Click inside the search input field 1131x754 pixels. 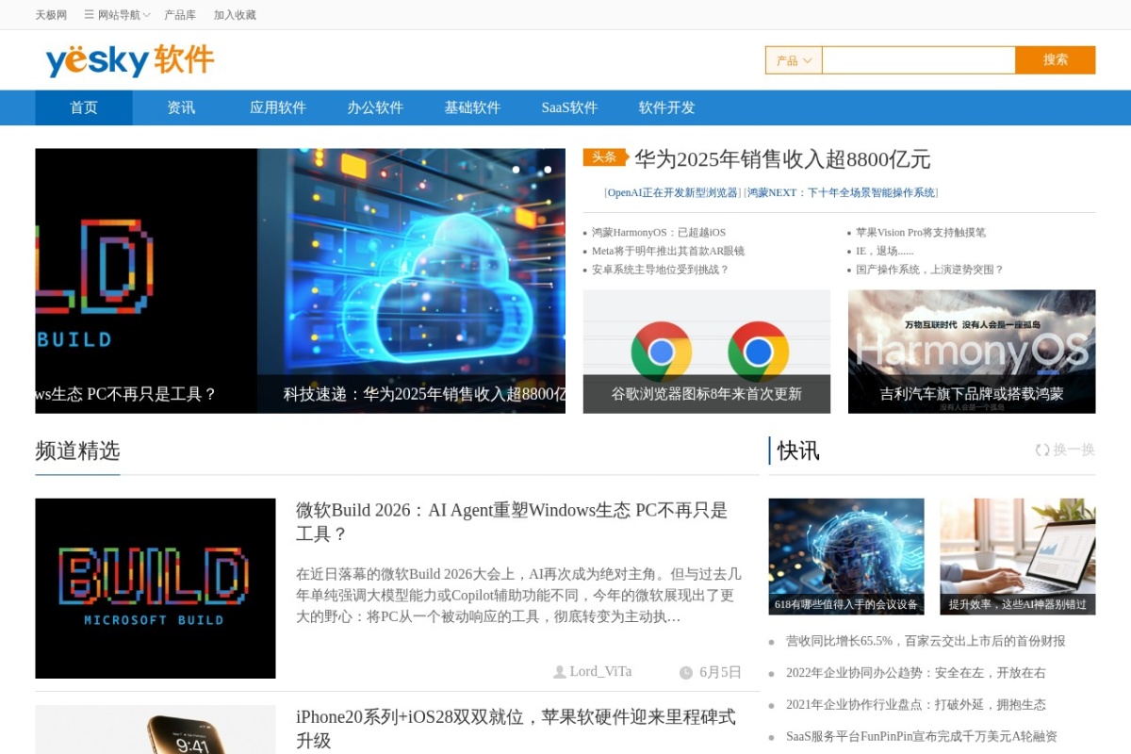919,60
